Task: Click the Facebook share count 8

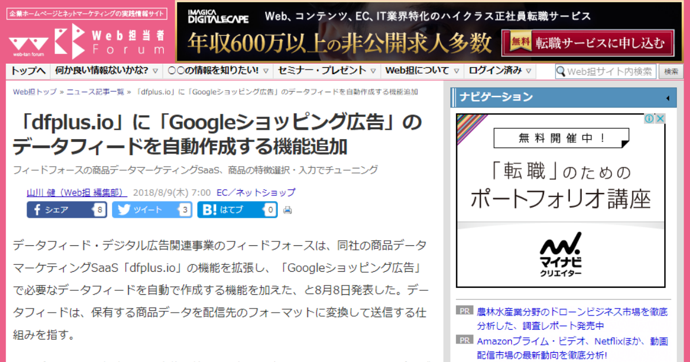Action: click(101, 210)
